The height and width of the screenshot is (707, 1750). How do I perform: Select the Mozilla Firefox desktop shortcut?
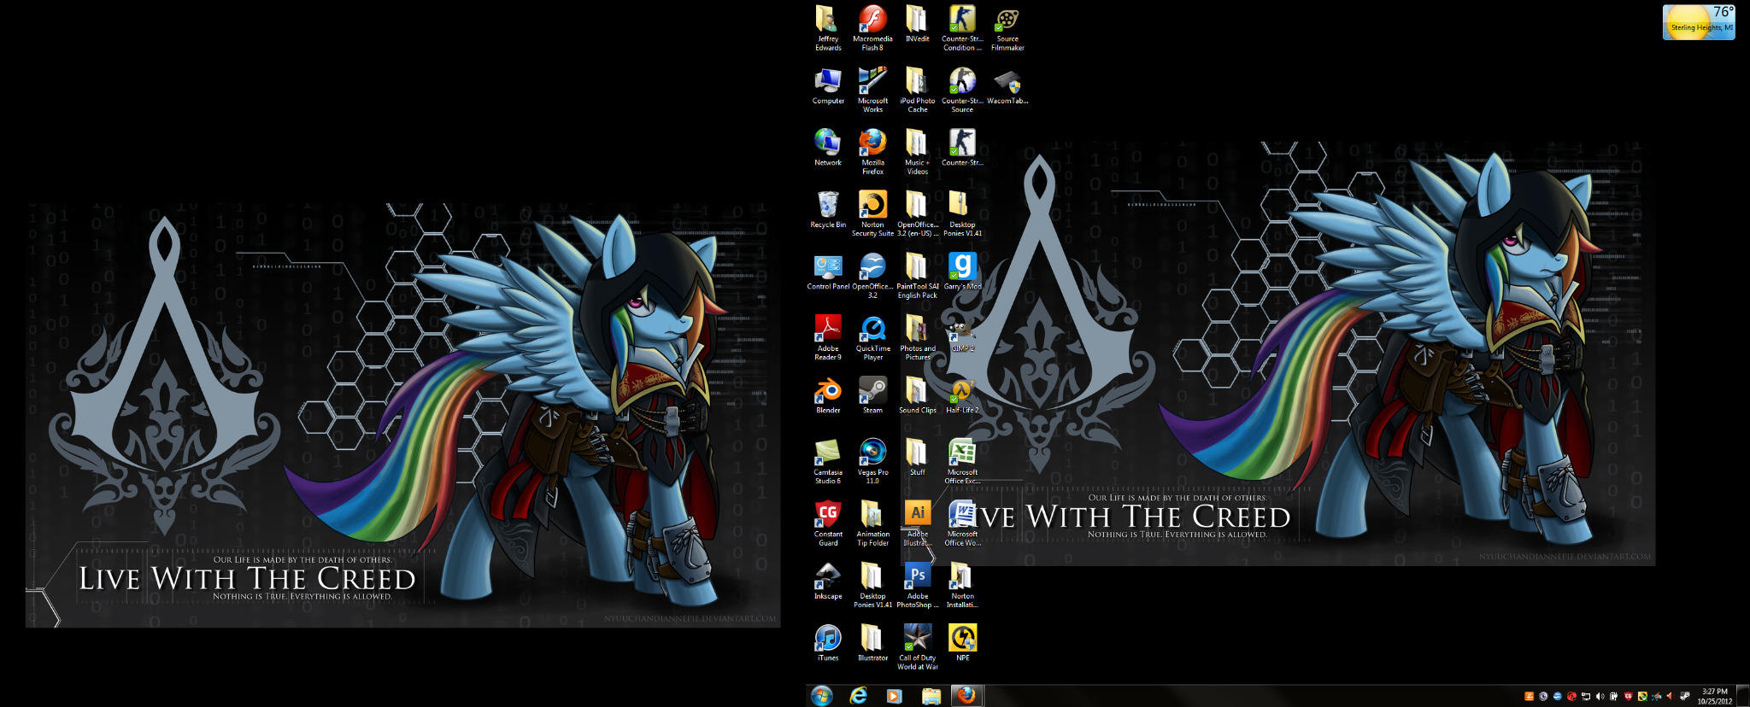(x=872, y=153)
